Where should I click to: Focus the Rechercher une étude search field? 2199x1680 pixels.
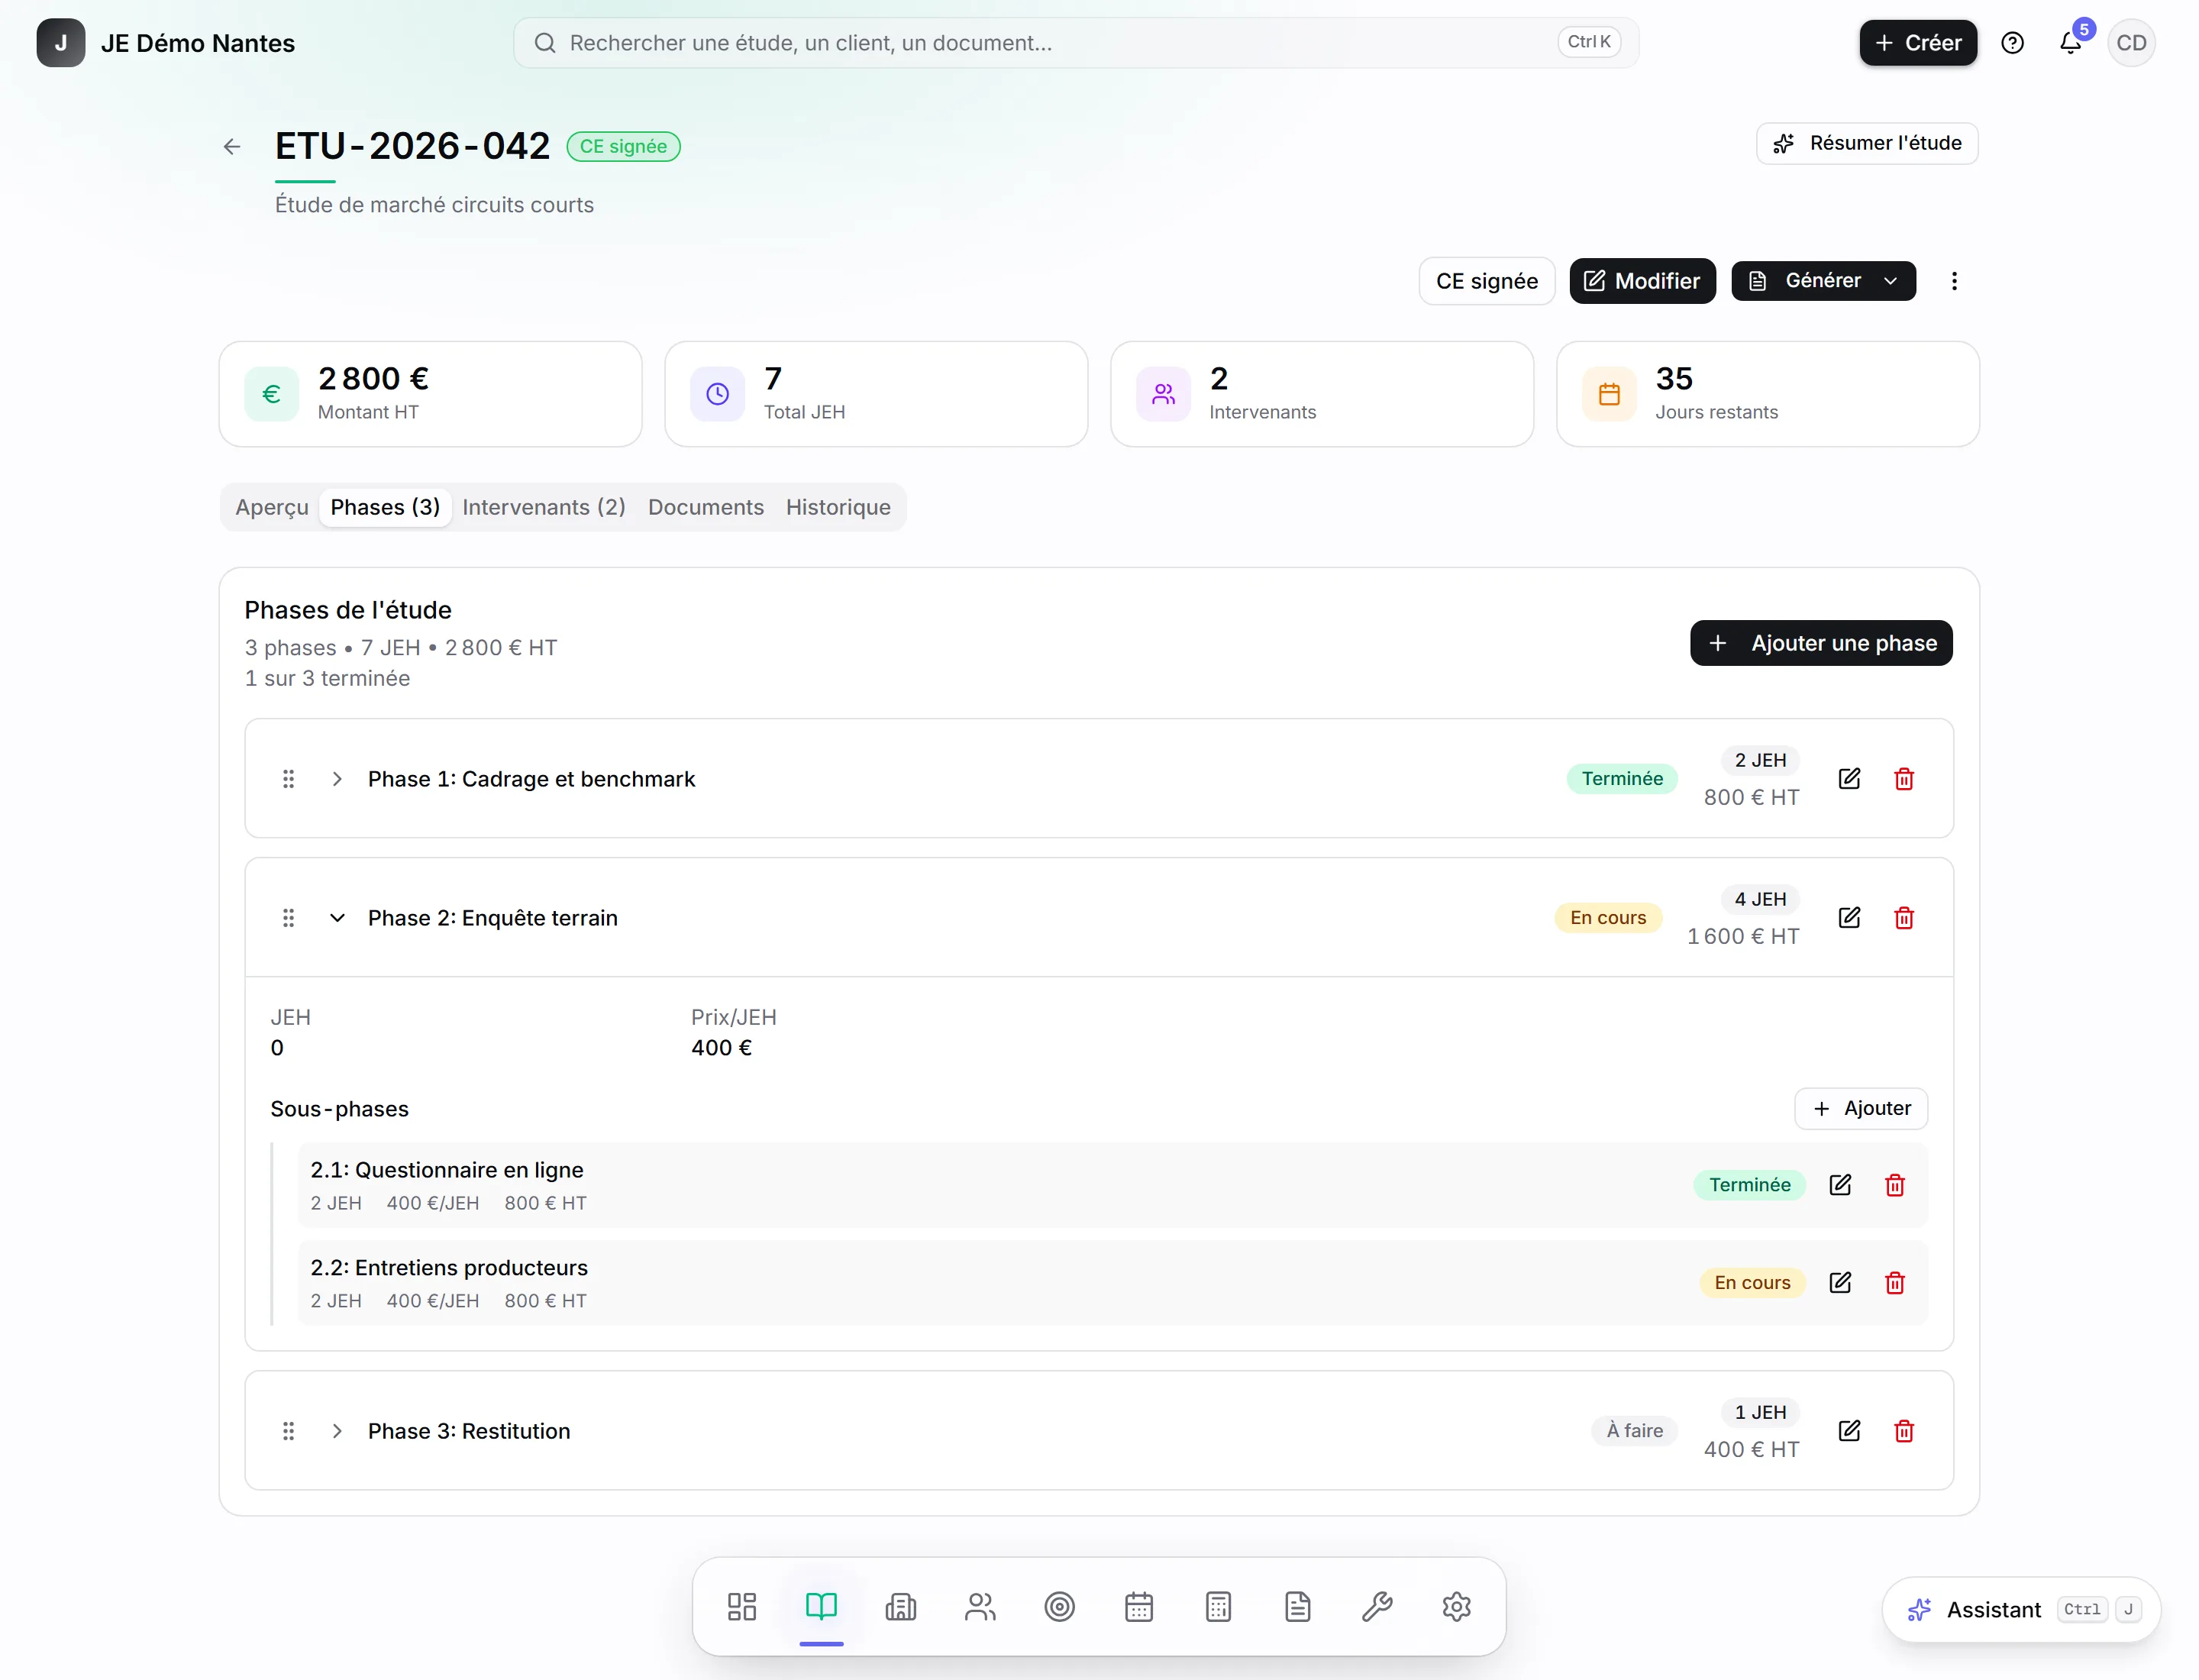(1076, 43)
